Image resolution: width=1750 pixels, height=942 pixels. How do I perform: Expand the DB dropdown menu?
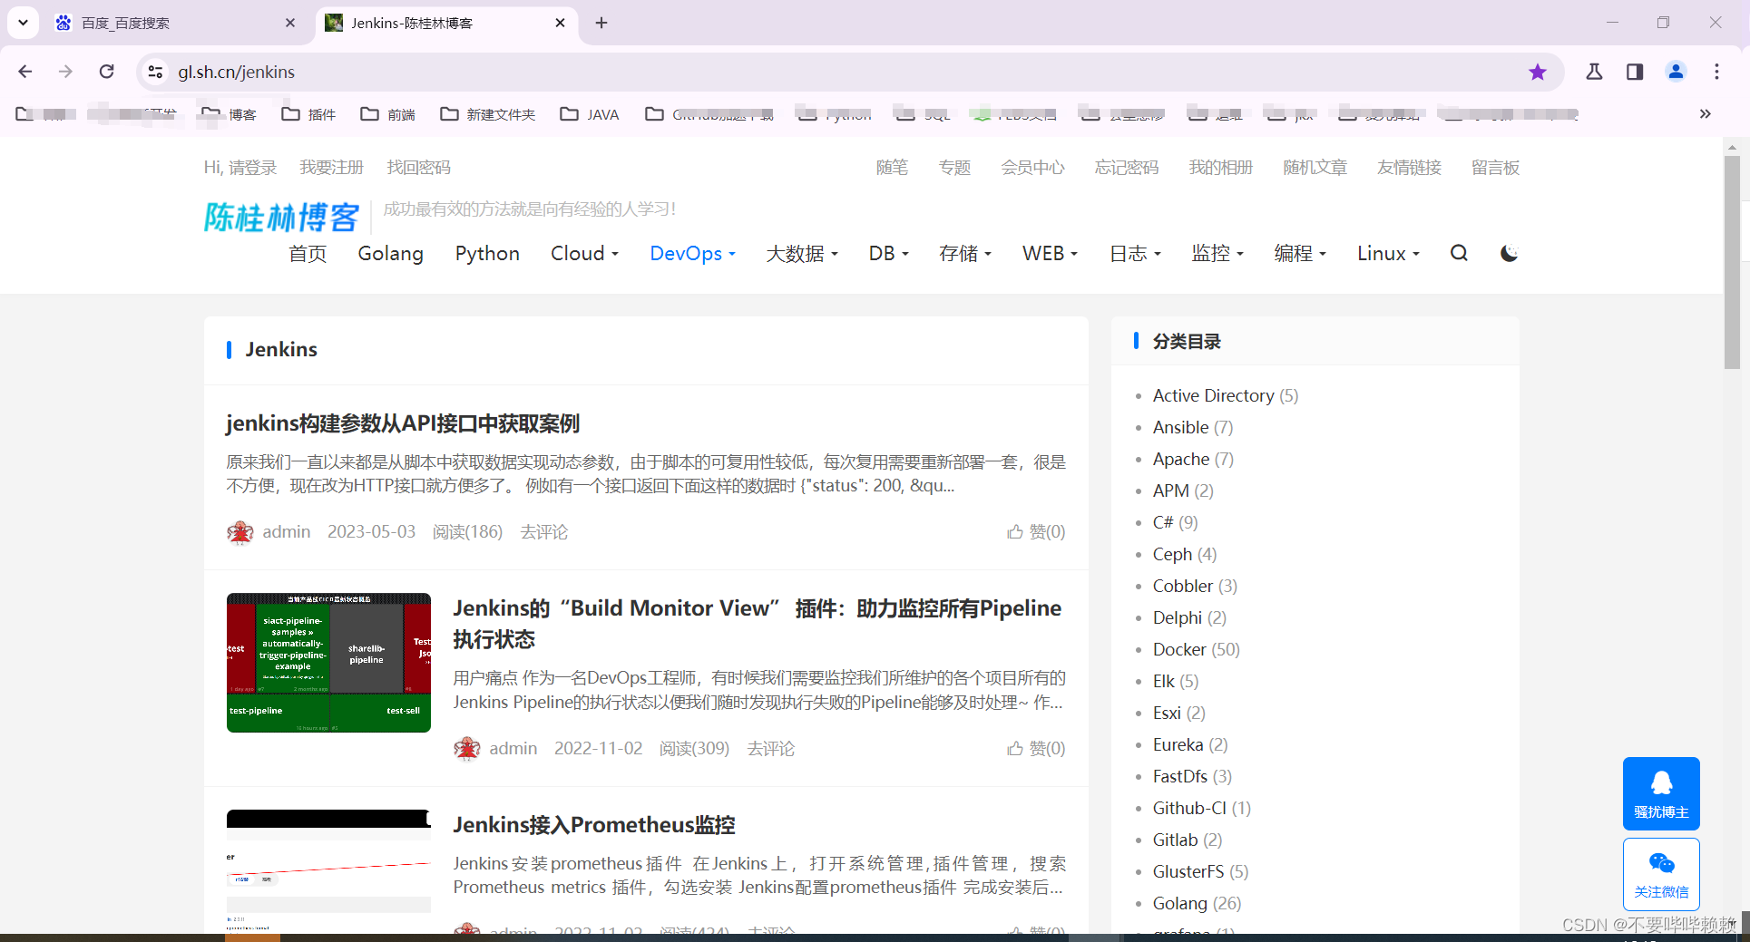[x=888, y=254]
